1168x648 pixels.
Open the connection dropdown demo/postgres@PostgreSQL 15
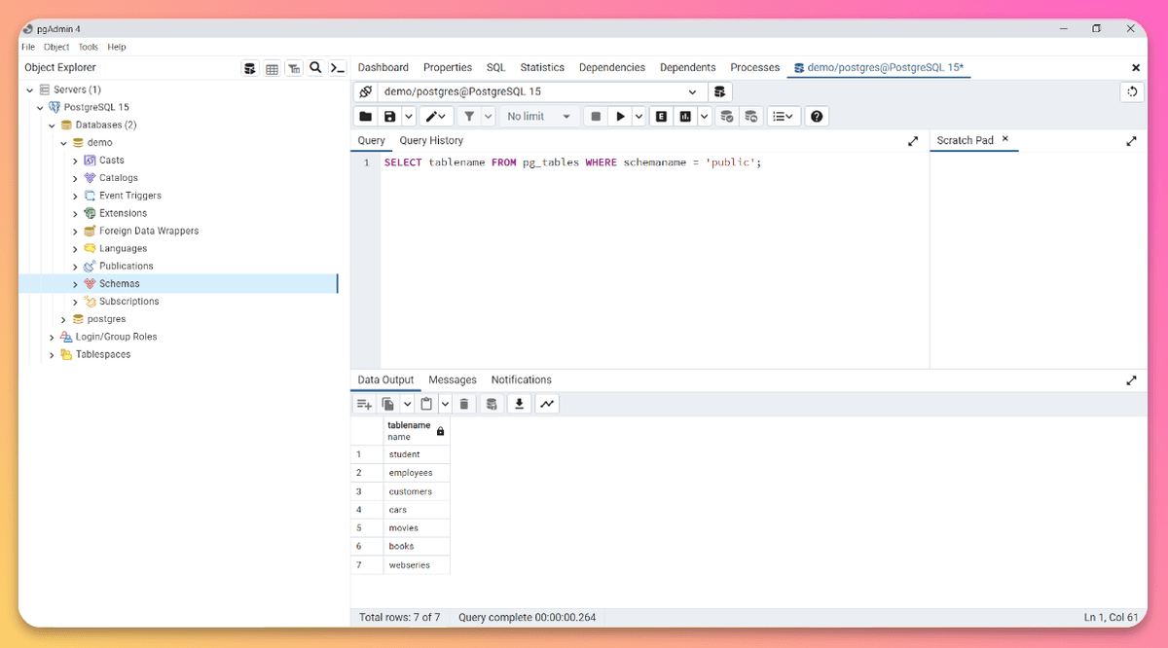click(542, 91)
